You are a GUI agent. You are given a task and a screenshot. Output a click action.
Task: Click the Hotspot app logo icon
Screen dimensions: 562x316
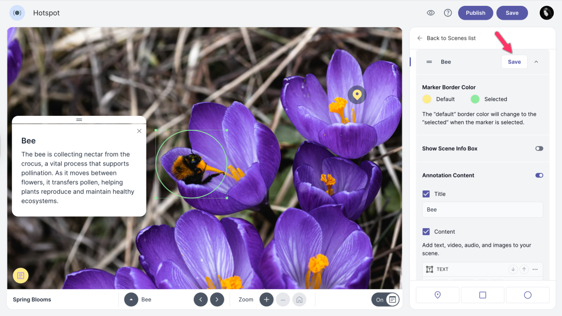17,13
